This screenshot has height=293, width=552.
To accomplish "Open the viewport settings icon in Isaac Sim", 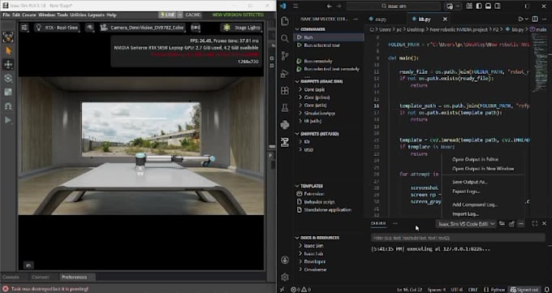I will coord(24,28).
